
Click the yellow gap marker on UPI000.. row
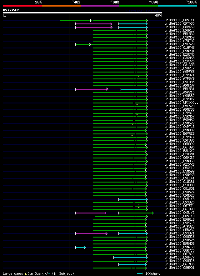(137, 104)
